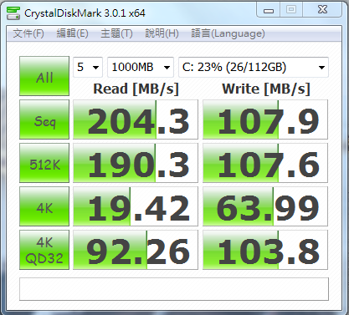
Task: Start the 512K benchmark test
Action: point(44,163)
